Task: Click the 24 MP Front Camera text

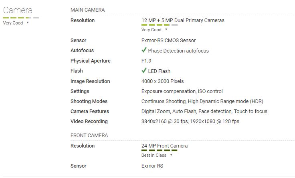Action: (164, 146)
